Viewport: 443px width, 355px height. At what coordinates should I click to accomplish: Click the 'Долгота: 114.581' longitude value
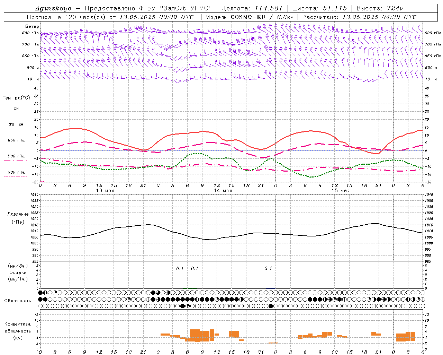click(252, 8)
